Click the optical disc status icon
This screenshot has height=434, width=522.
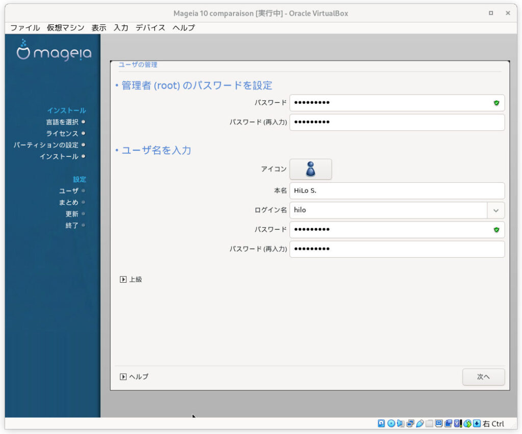pyautogui.click(x=391, y=423)
